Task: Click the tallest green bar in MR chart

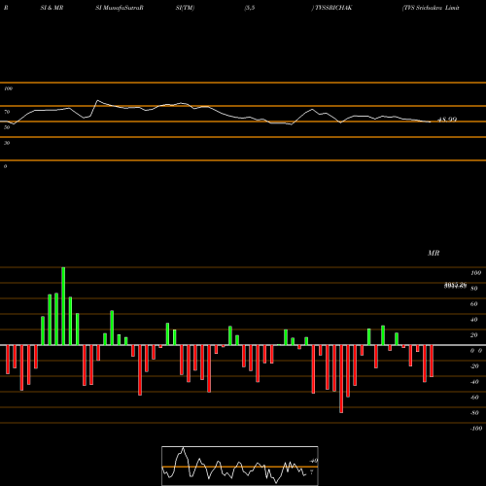Action: (x=63, y=306)
